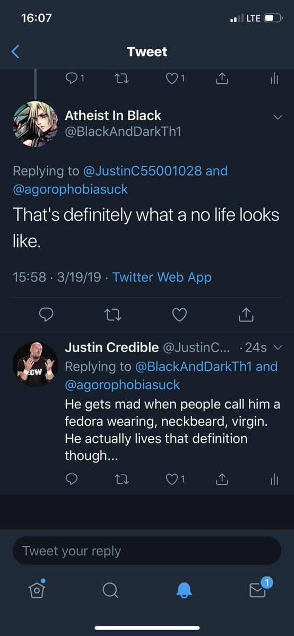Tap the Tweet your reply field

[147, 551]
